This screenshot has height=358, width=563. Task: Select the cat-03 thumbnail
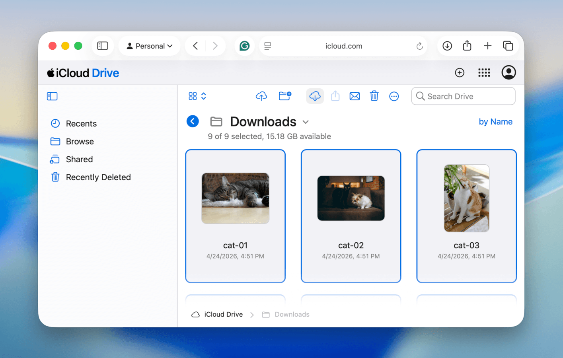click(x=466, y=198)
